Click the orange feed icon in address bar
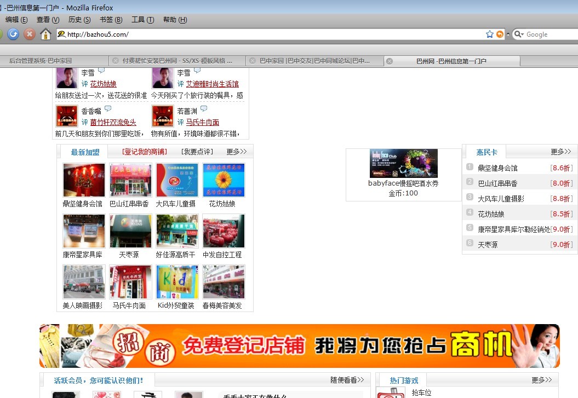 click(500, 34)
